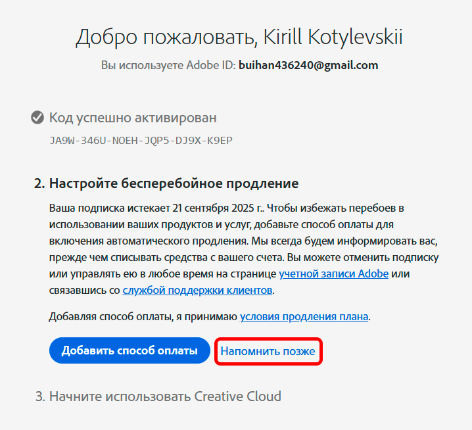
Task: Follow the 'службой поддержки клиентов' link
Action: coord(197,290)
